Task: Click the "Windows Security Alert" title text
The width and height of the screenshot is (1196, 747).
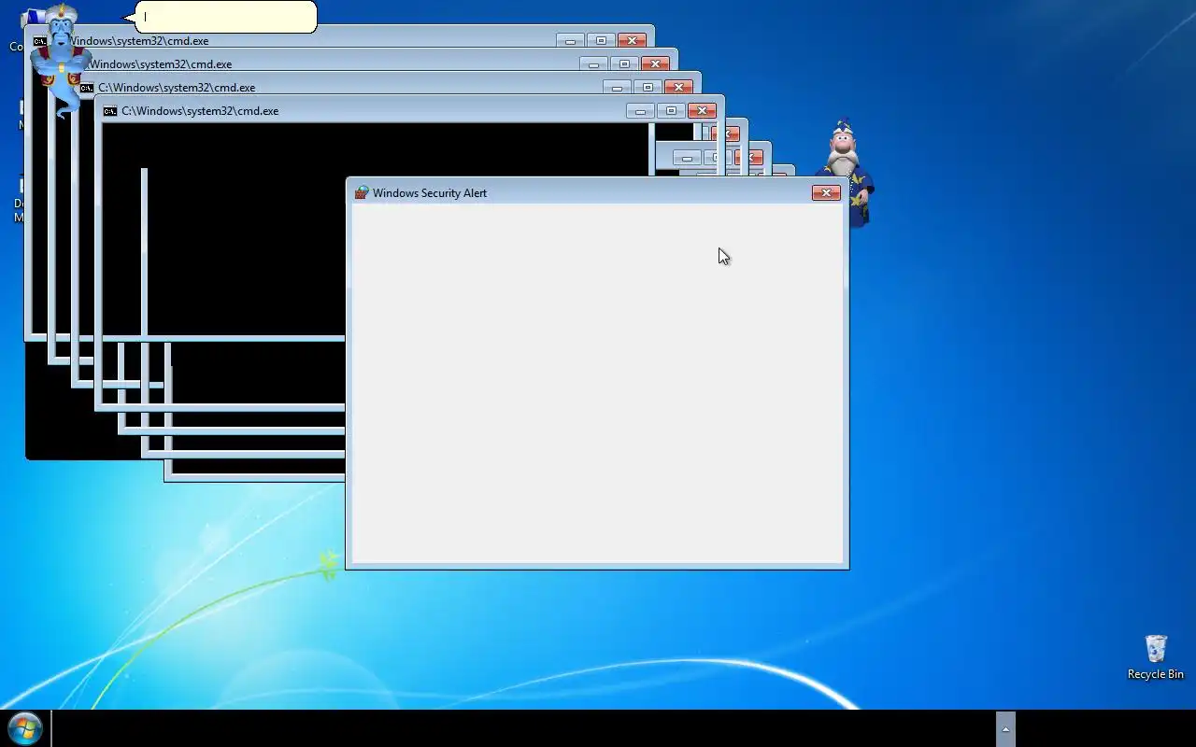Action: click(x=430, y=193)
